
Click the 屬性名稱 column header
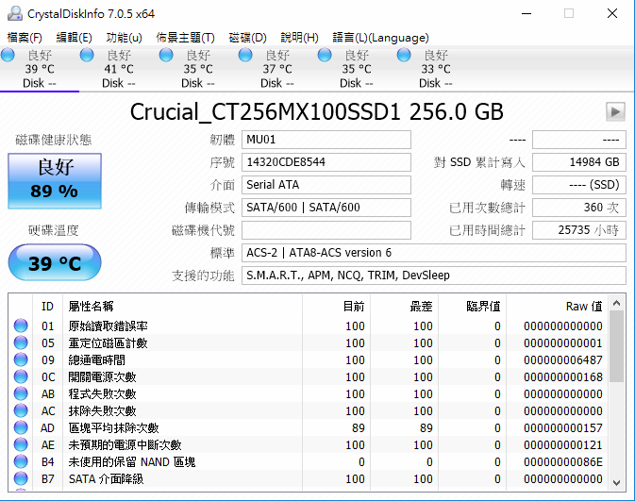coord(182,307)
